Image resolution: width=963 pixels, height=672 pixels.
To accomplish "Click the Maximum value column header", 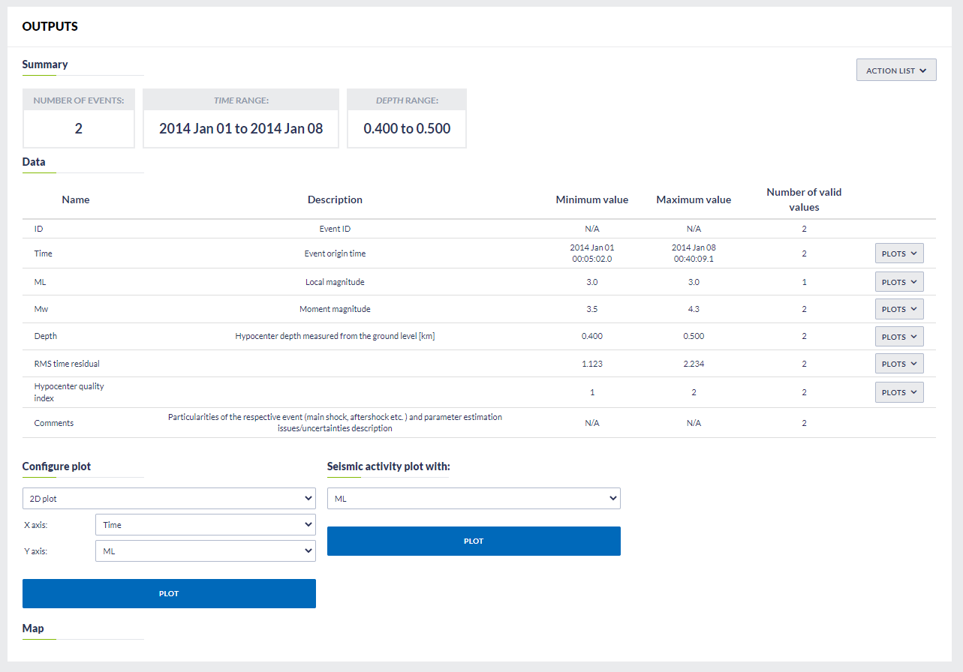I will (x=693, y=199).
